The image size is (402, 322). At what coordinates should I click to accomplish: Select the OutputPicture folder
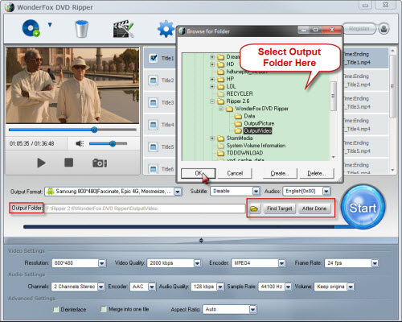[x=259, y=123]
